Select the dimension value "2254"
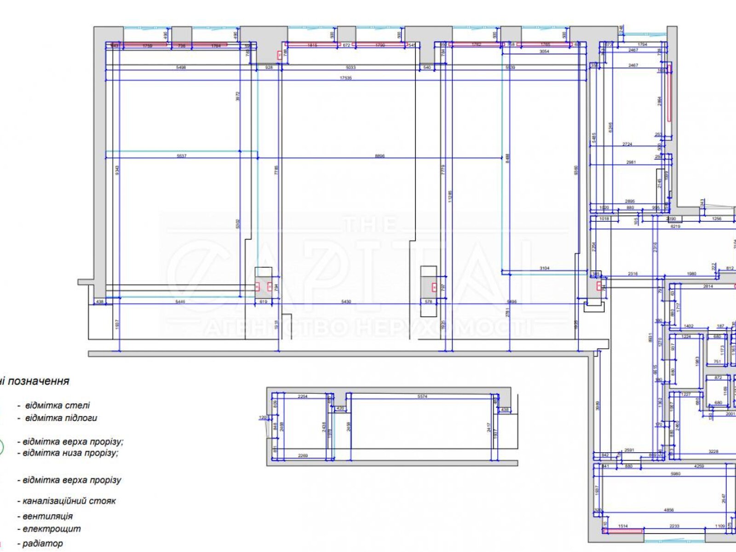 pyautogui.click(x=303, y=397)
